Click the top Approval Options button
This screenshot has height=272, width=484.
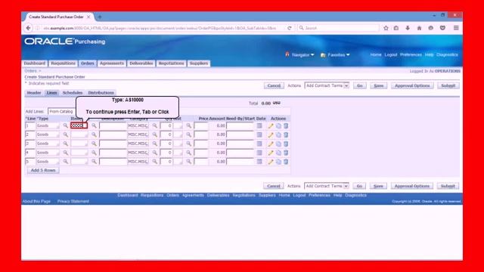coord(412,85)
